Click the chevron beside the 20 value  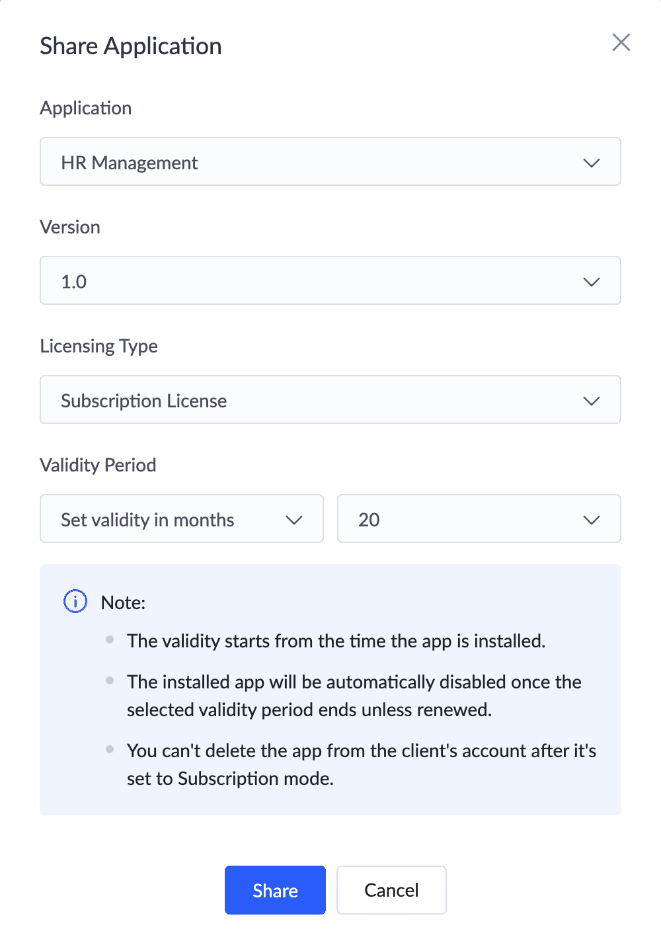pyautogui.click(x=591, y=520)
